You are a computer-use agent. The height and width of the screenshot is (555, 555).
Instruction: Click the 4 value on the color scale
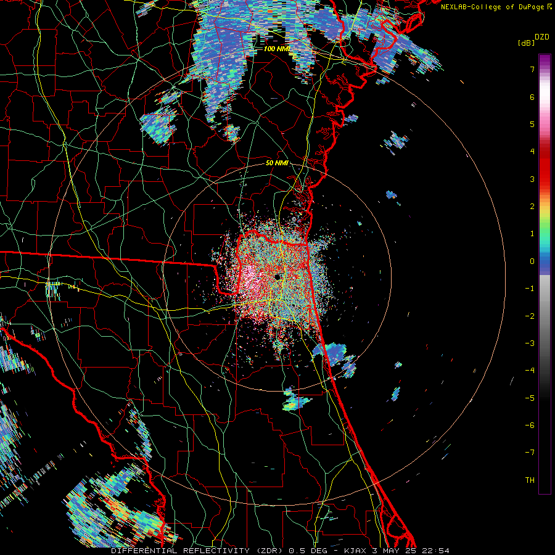click(532, 152)
